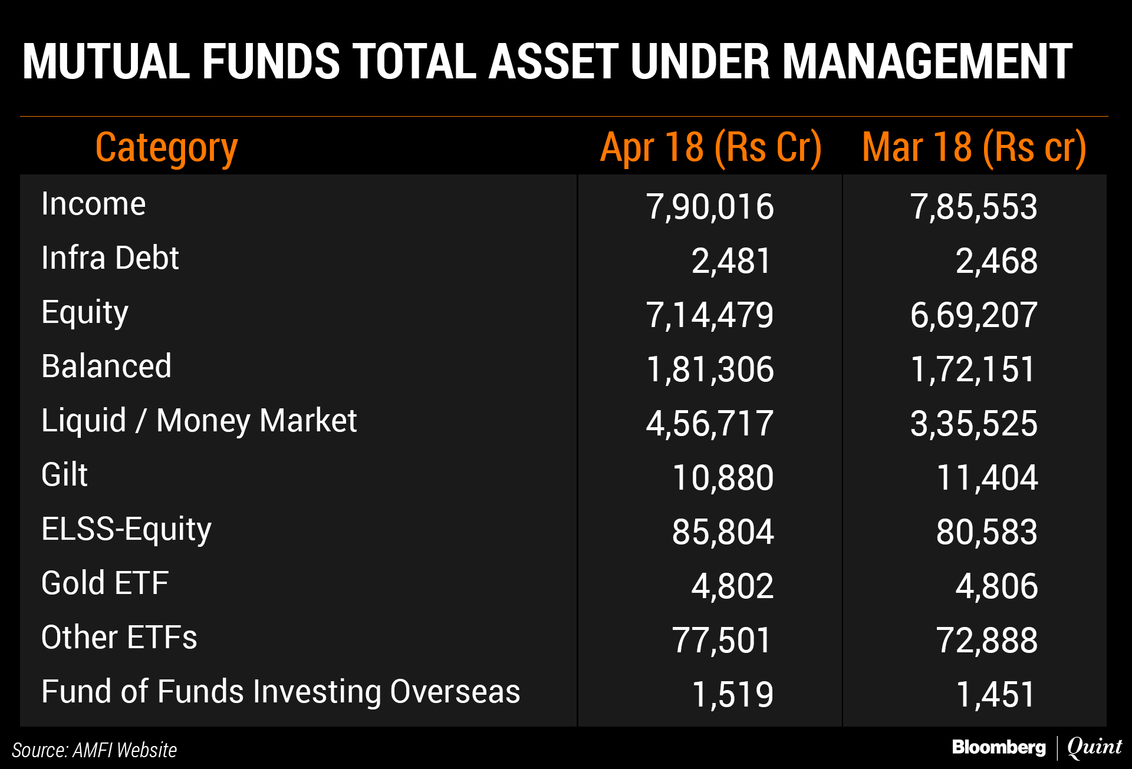Select the Liquid / Money Market label
The width and height of the screenshot is (1132, 769).
coord(199,421)
